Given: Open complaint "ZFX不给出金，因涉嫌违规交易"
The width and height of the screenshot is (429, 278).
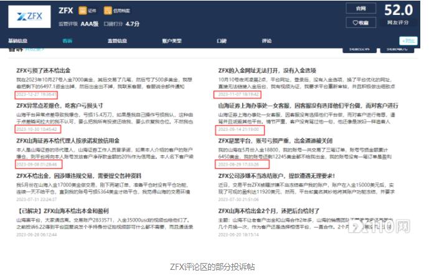Looking at the screenshot, I should [79, 176].
